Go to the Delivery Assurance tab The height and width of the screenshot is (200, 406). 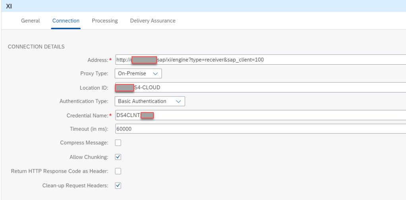[153, 21]
